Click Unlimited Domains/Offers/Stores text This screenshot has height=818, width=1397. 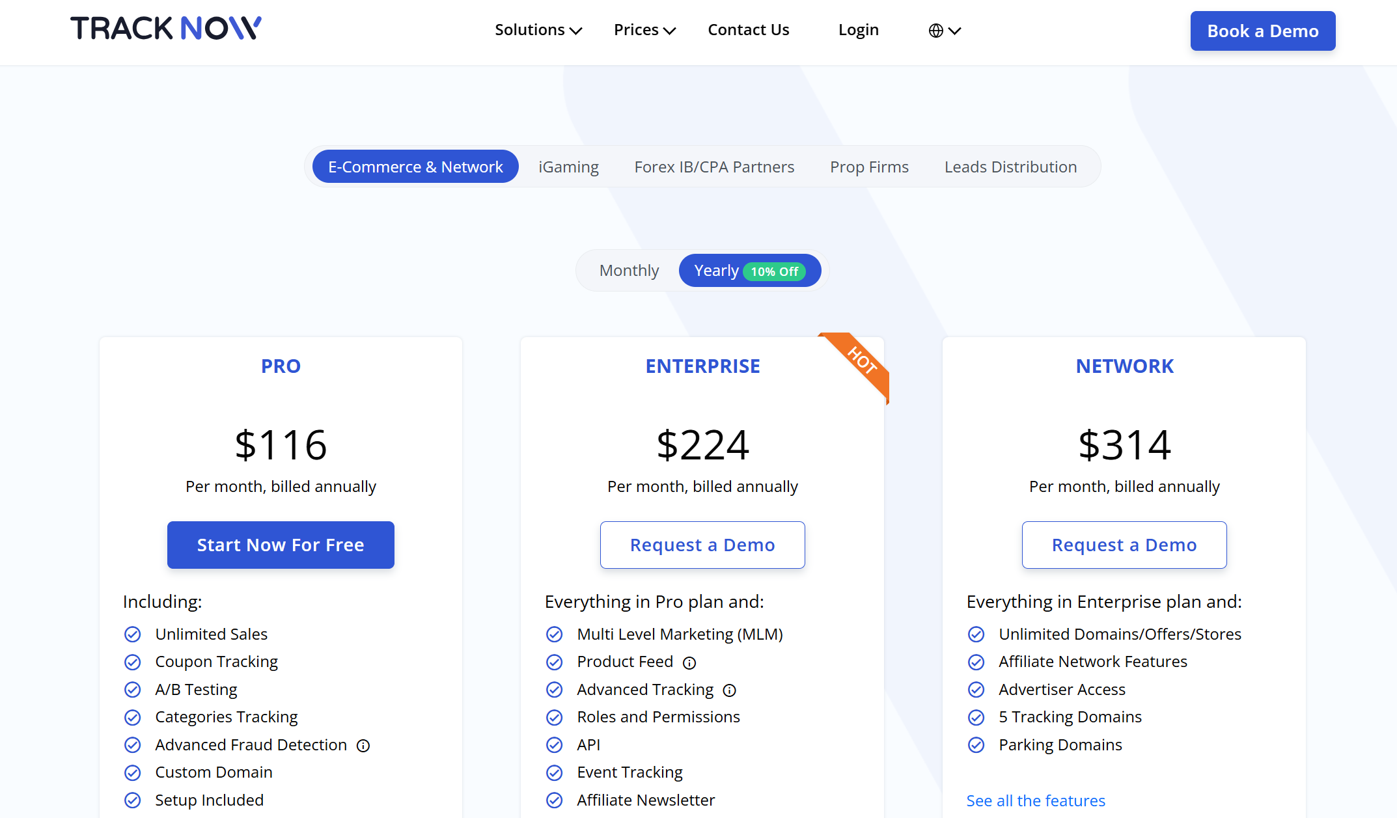(1120, 634)
